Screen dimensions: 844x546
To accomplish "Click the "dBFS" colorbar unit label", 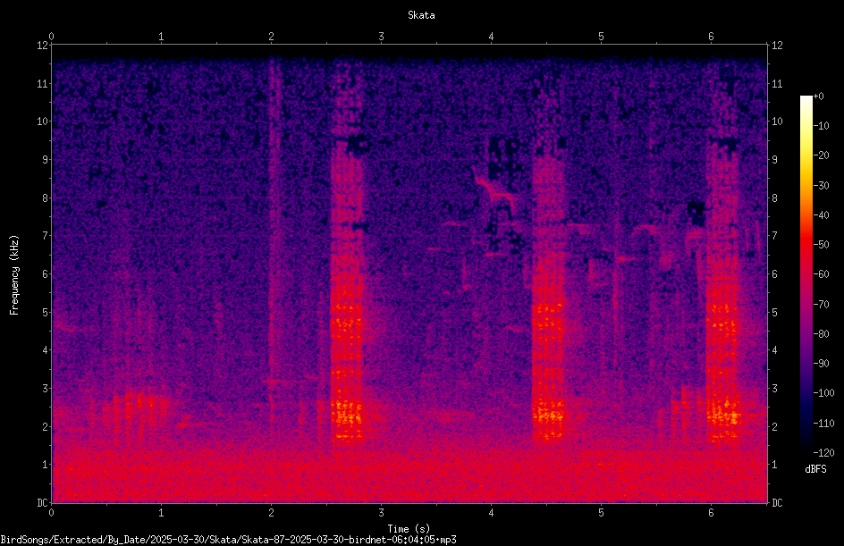I will point(814,469).
